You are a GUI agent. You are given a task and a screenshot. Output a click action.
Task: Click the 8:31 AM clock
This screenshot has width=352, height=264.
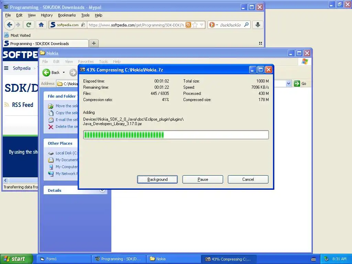tap(339, 259)
